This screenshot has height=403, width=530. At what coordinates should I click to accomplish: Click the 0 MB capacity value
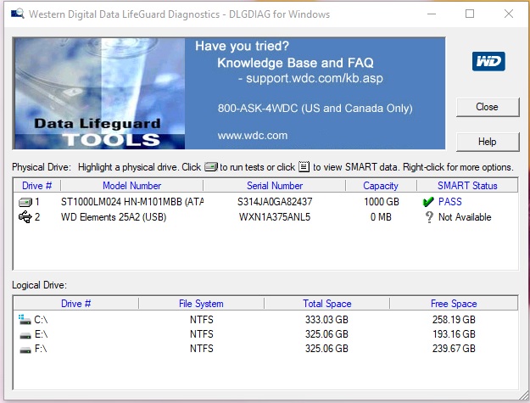(381, 217)
